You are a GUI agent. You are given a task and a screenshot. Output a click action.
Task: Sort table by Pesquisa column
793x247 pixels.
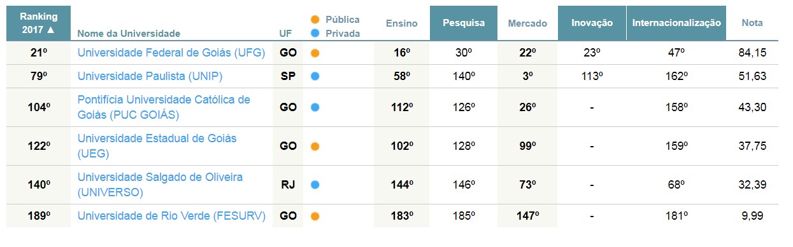[464, 23]
